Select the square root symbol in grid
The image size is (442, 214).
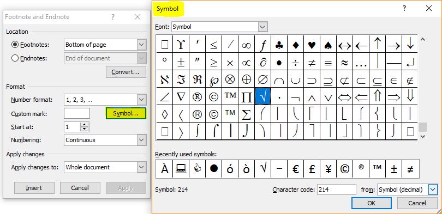point(262,96)
